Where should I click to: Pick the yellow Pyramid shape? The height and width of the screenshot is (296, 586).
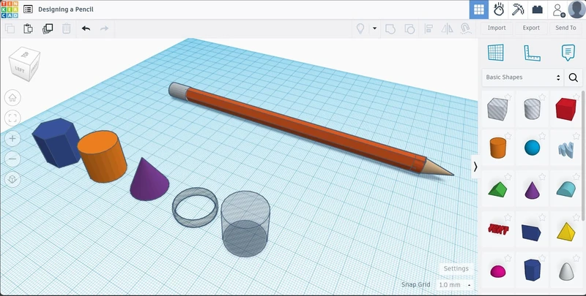(565, 231)
